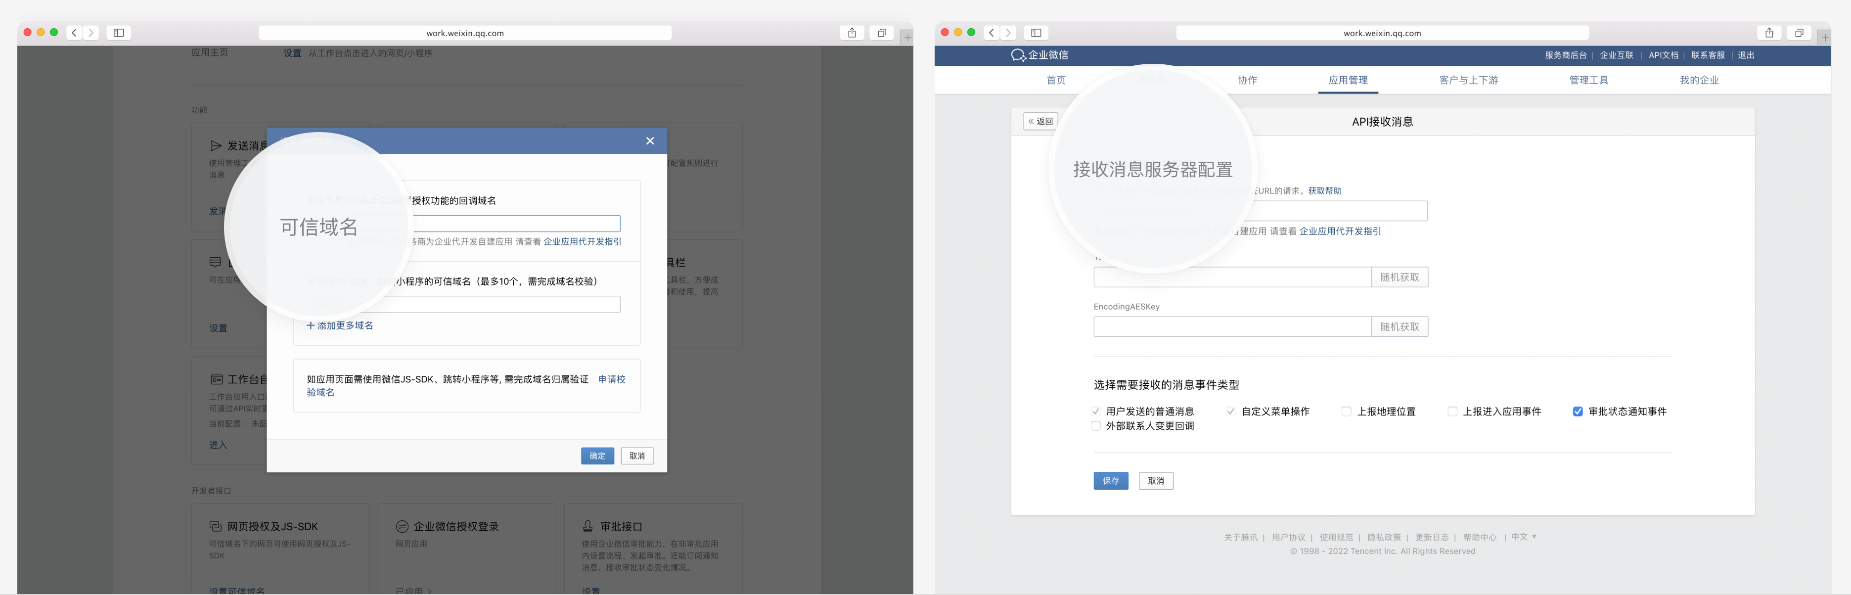The height and width of the screenshot is (595, 1851).
Task: Click back arrow in right Safari window
Action: click(x=992, y=33)
